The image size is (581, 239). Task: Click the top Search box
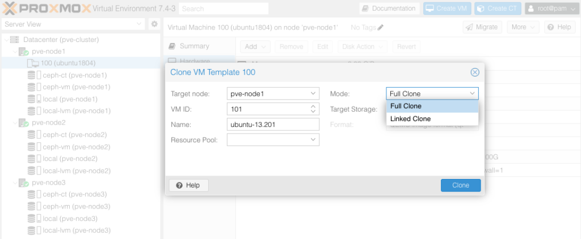click(x=224, y=8)
